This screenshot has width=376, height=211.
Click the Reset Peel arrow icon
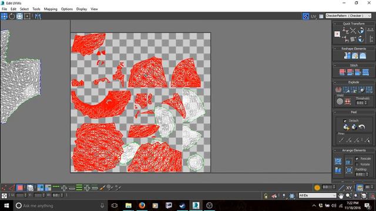pos(362,127)
